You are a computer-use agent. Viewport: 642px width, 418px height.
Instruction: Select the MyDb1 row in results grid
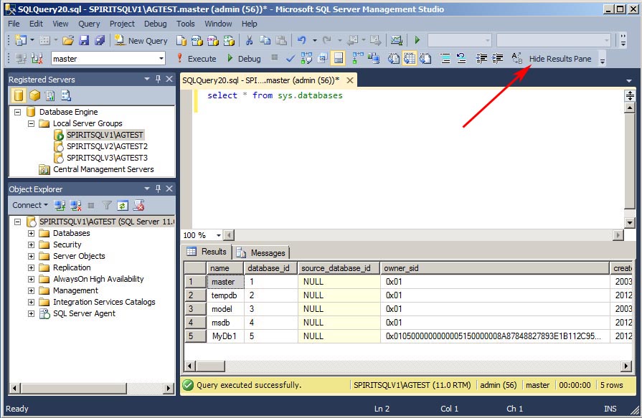pyautogui.click(x=223, y=336)
